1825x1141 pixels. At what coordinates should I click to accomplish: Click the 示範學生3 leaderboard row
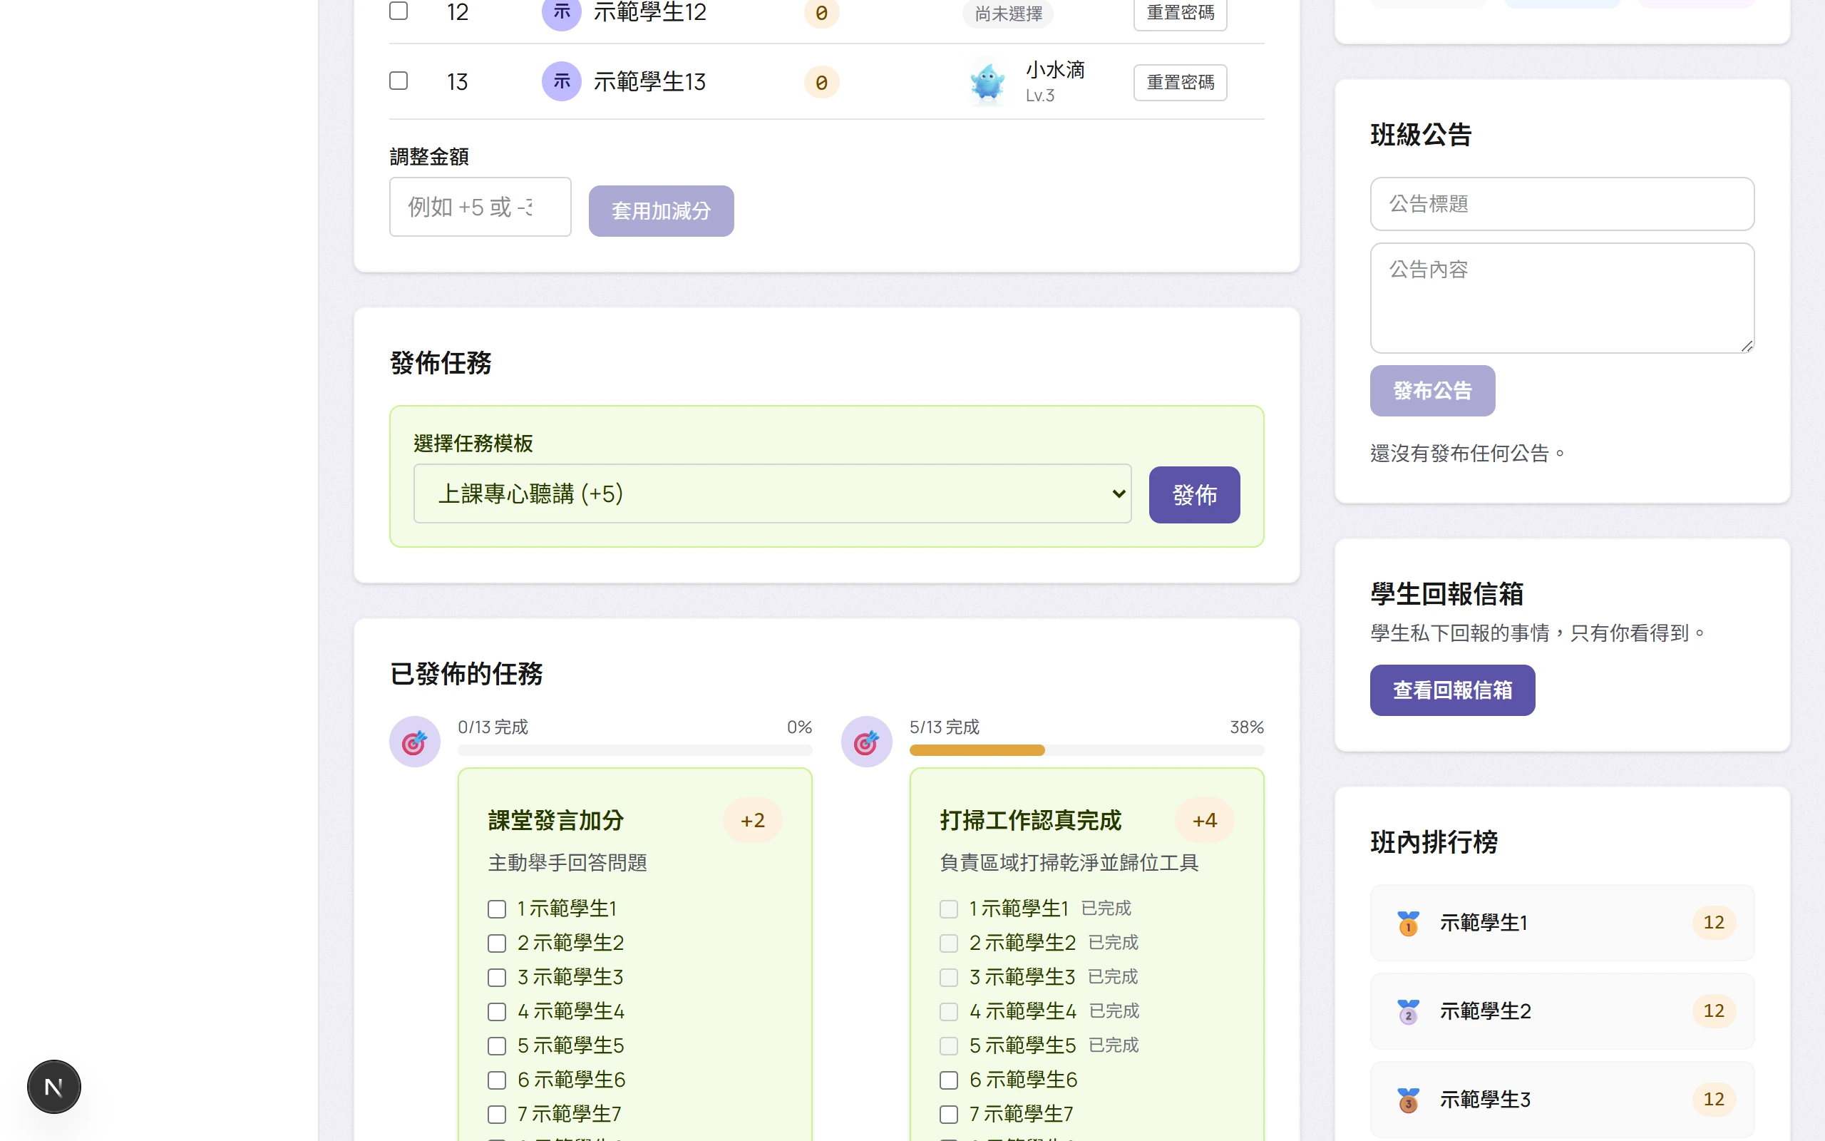[x=1562, y=1100]
